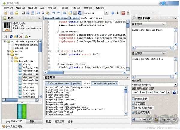Click the red Weibo icon
This screenshot has width=180, height=130.
pyautogui.click(x=123, y=13)
